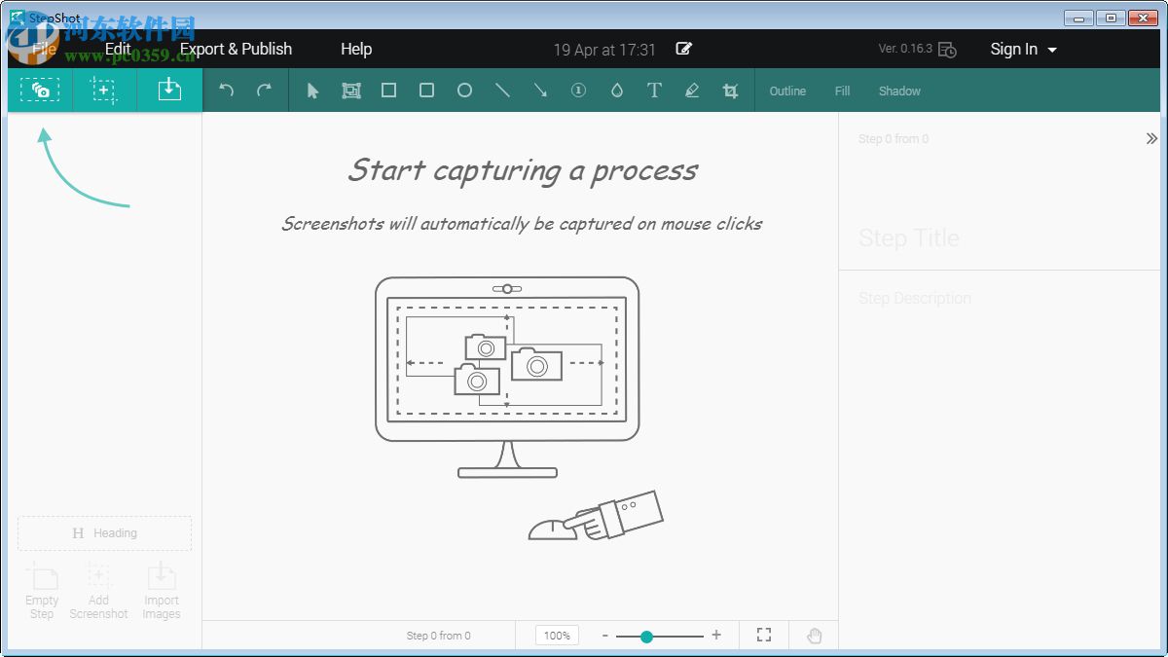Screen dimensions: 1168x657
Task: Select the blur droplet tool
Action: [616, 91]
